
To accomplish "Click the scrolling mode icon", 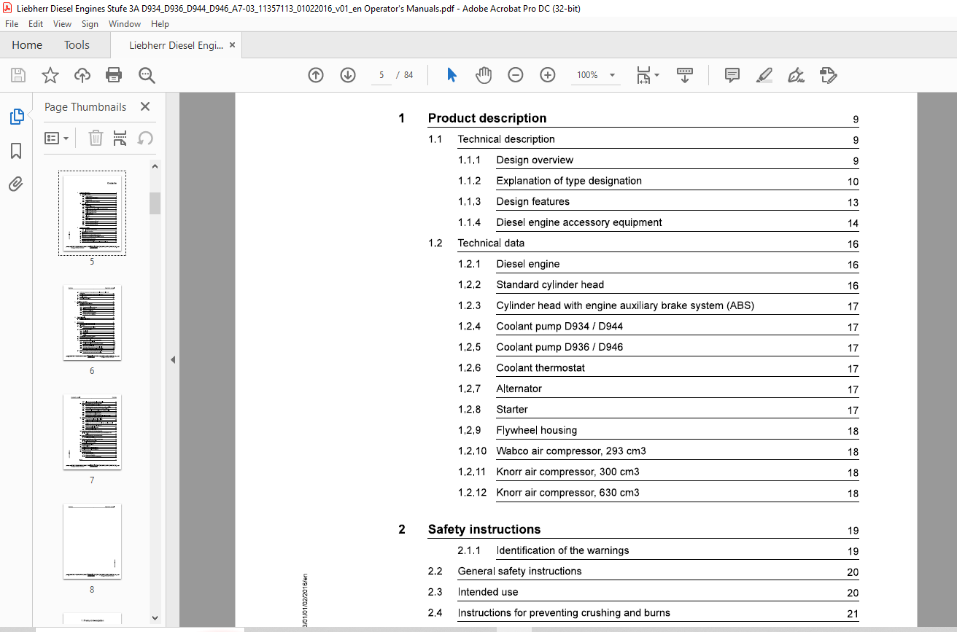I will point(684,75).
